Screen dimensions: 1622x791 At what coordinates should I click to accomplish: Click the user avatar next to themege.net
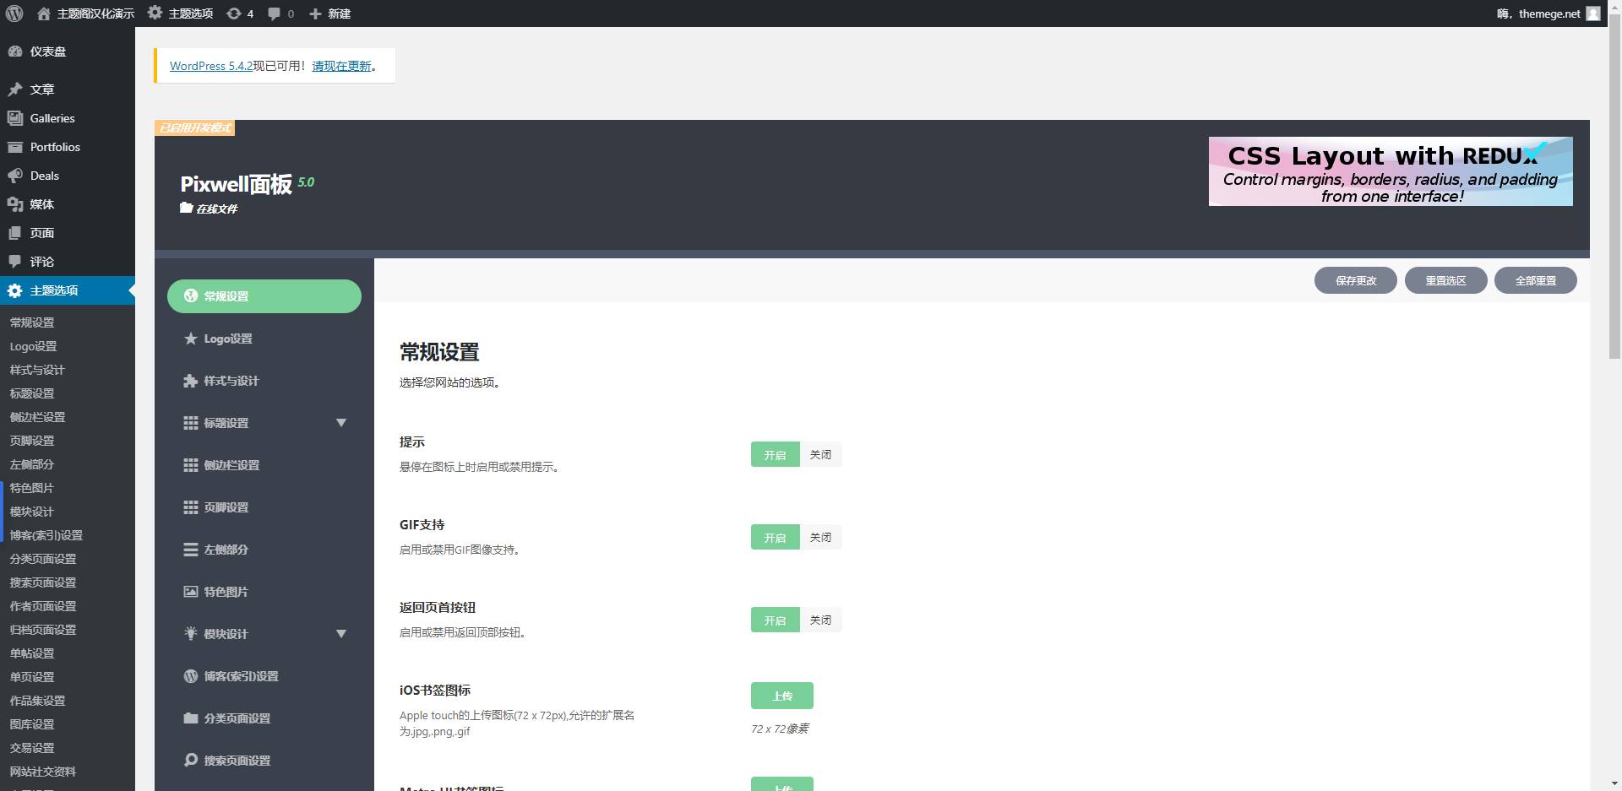(x=1593, y=14)
